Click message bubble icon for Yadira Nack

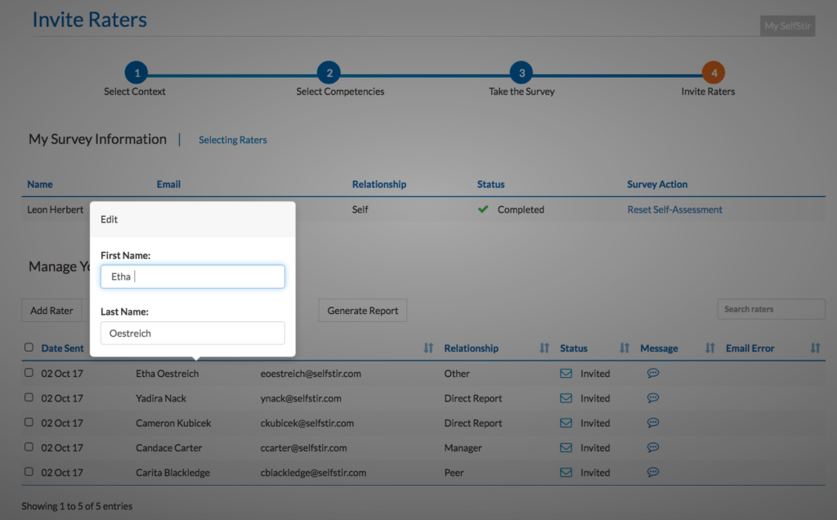[652, 398]
